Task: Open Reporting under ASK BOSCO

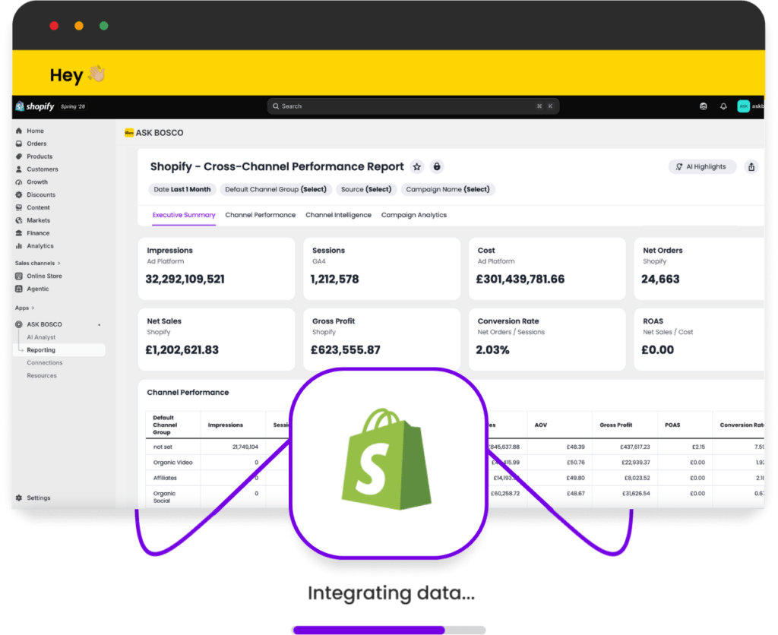Action: coord(59,350)
